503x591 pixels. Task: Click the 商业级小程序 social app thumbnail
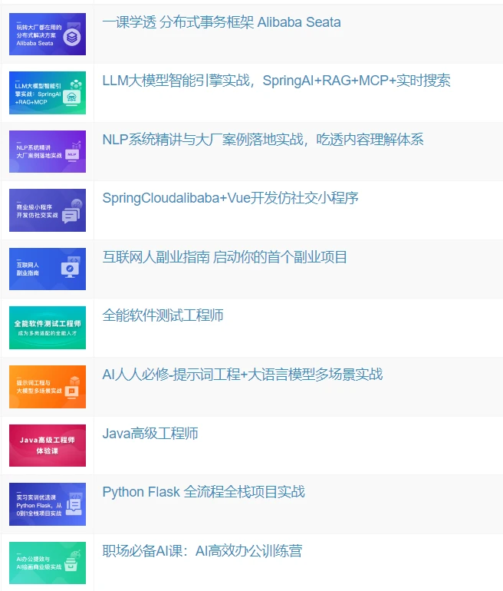click(x=48, y=210)
